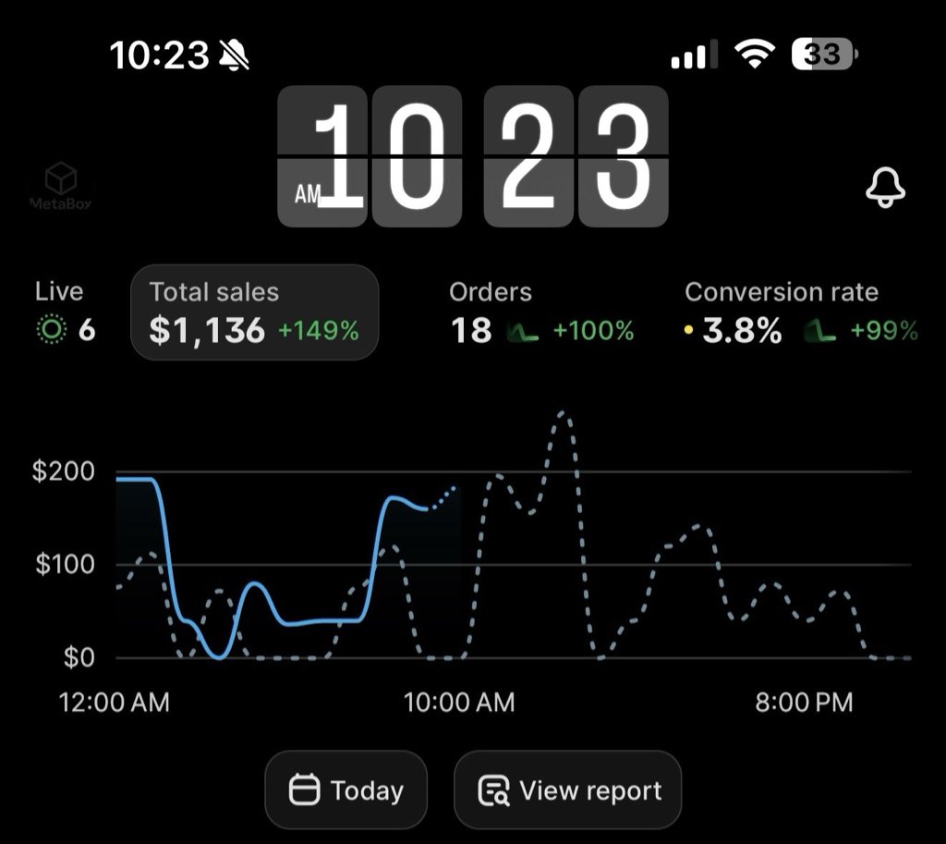Tap the 8:00 PM axis label
Screen dimensions: 946x844
[x=804, y=703]
